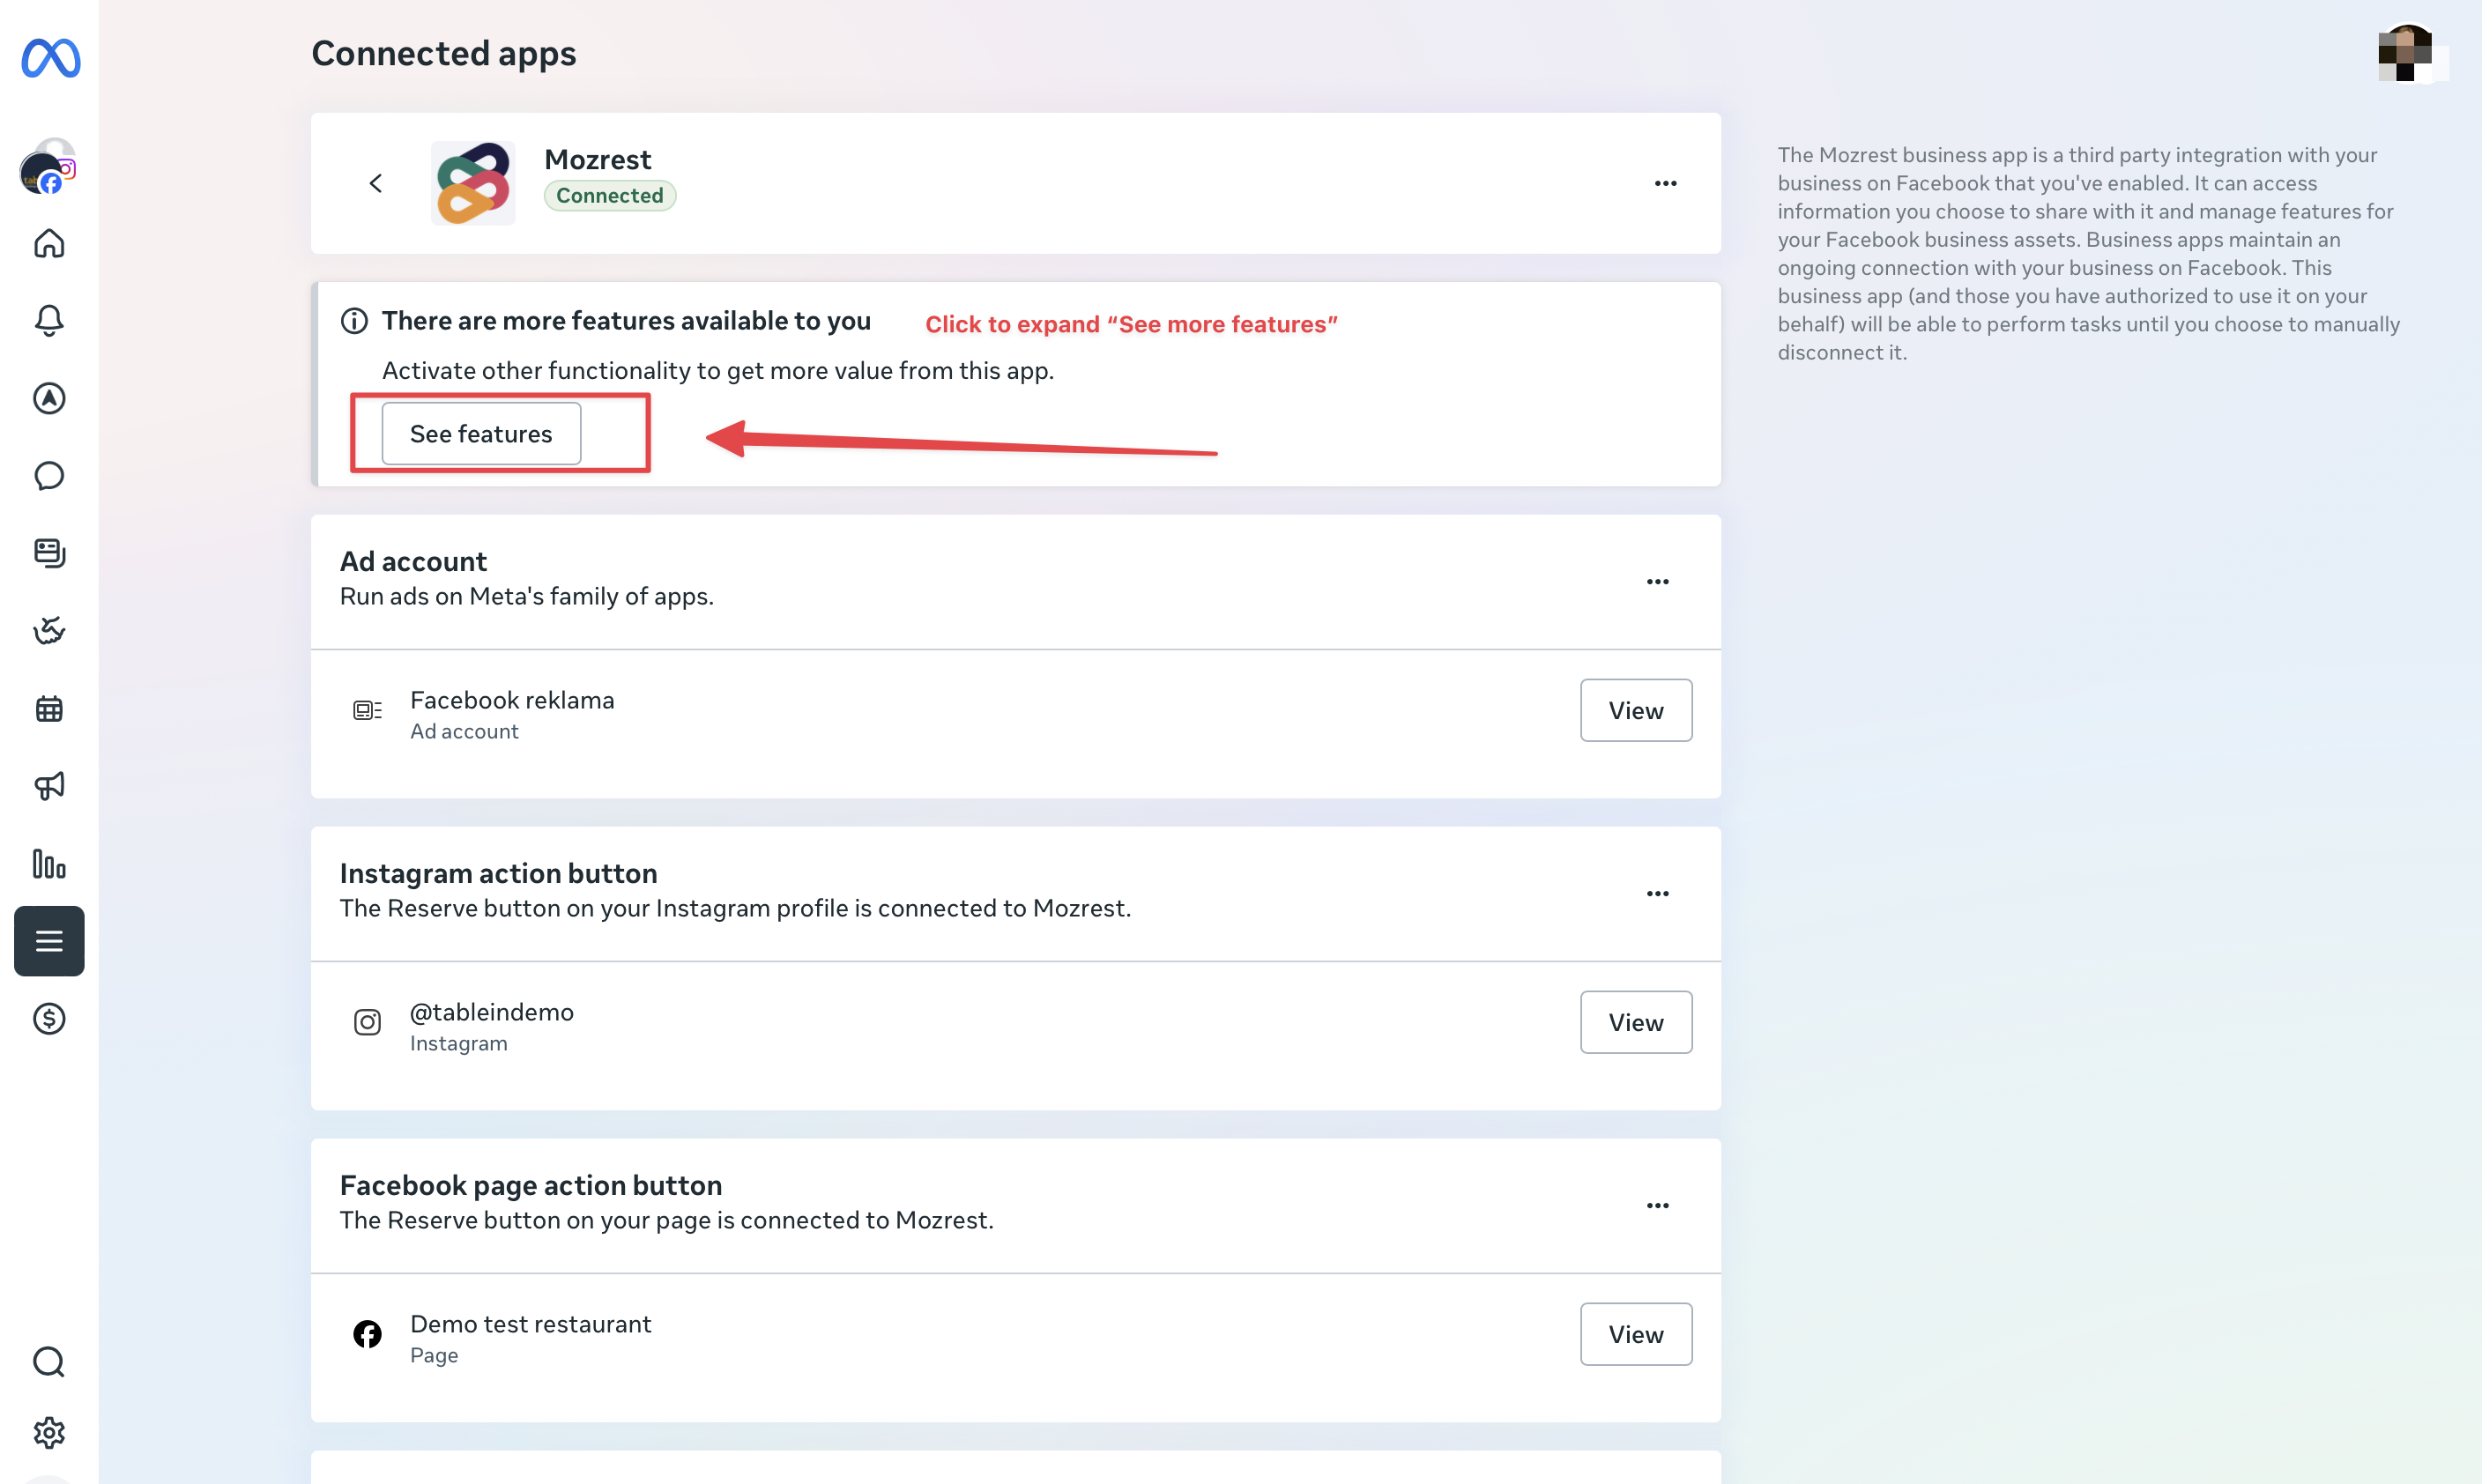Open Search magnifier in sidebar
Image resolution: width=2482 pixels, height=1484 pixels.
[49, 1361]
